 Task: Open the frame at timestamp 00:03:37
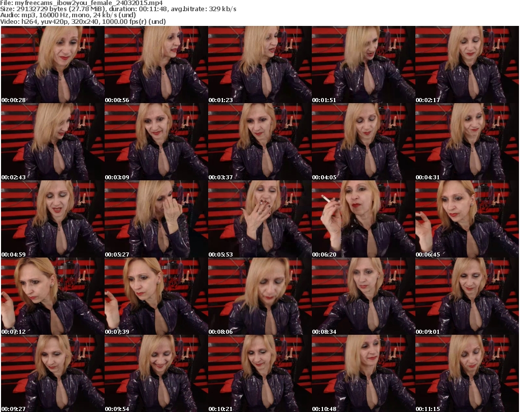[x=259, y=142]
